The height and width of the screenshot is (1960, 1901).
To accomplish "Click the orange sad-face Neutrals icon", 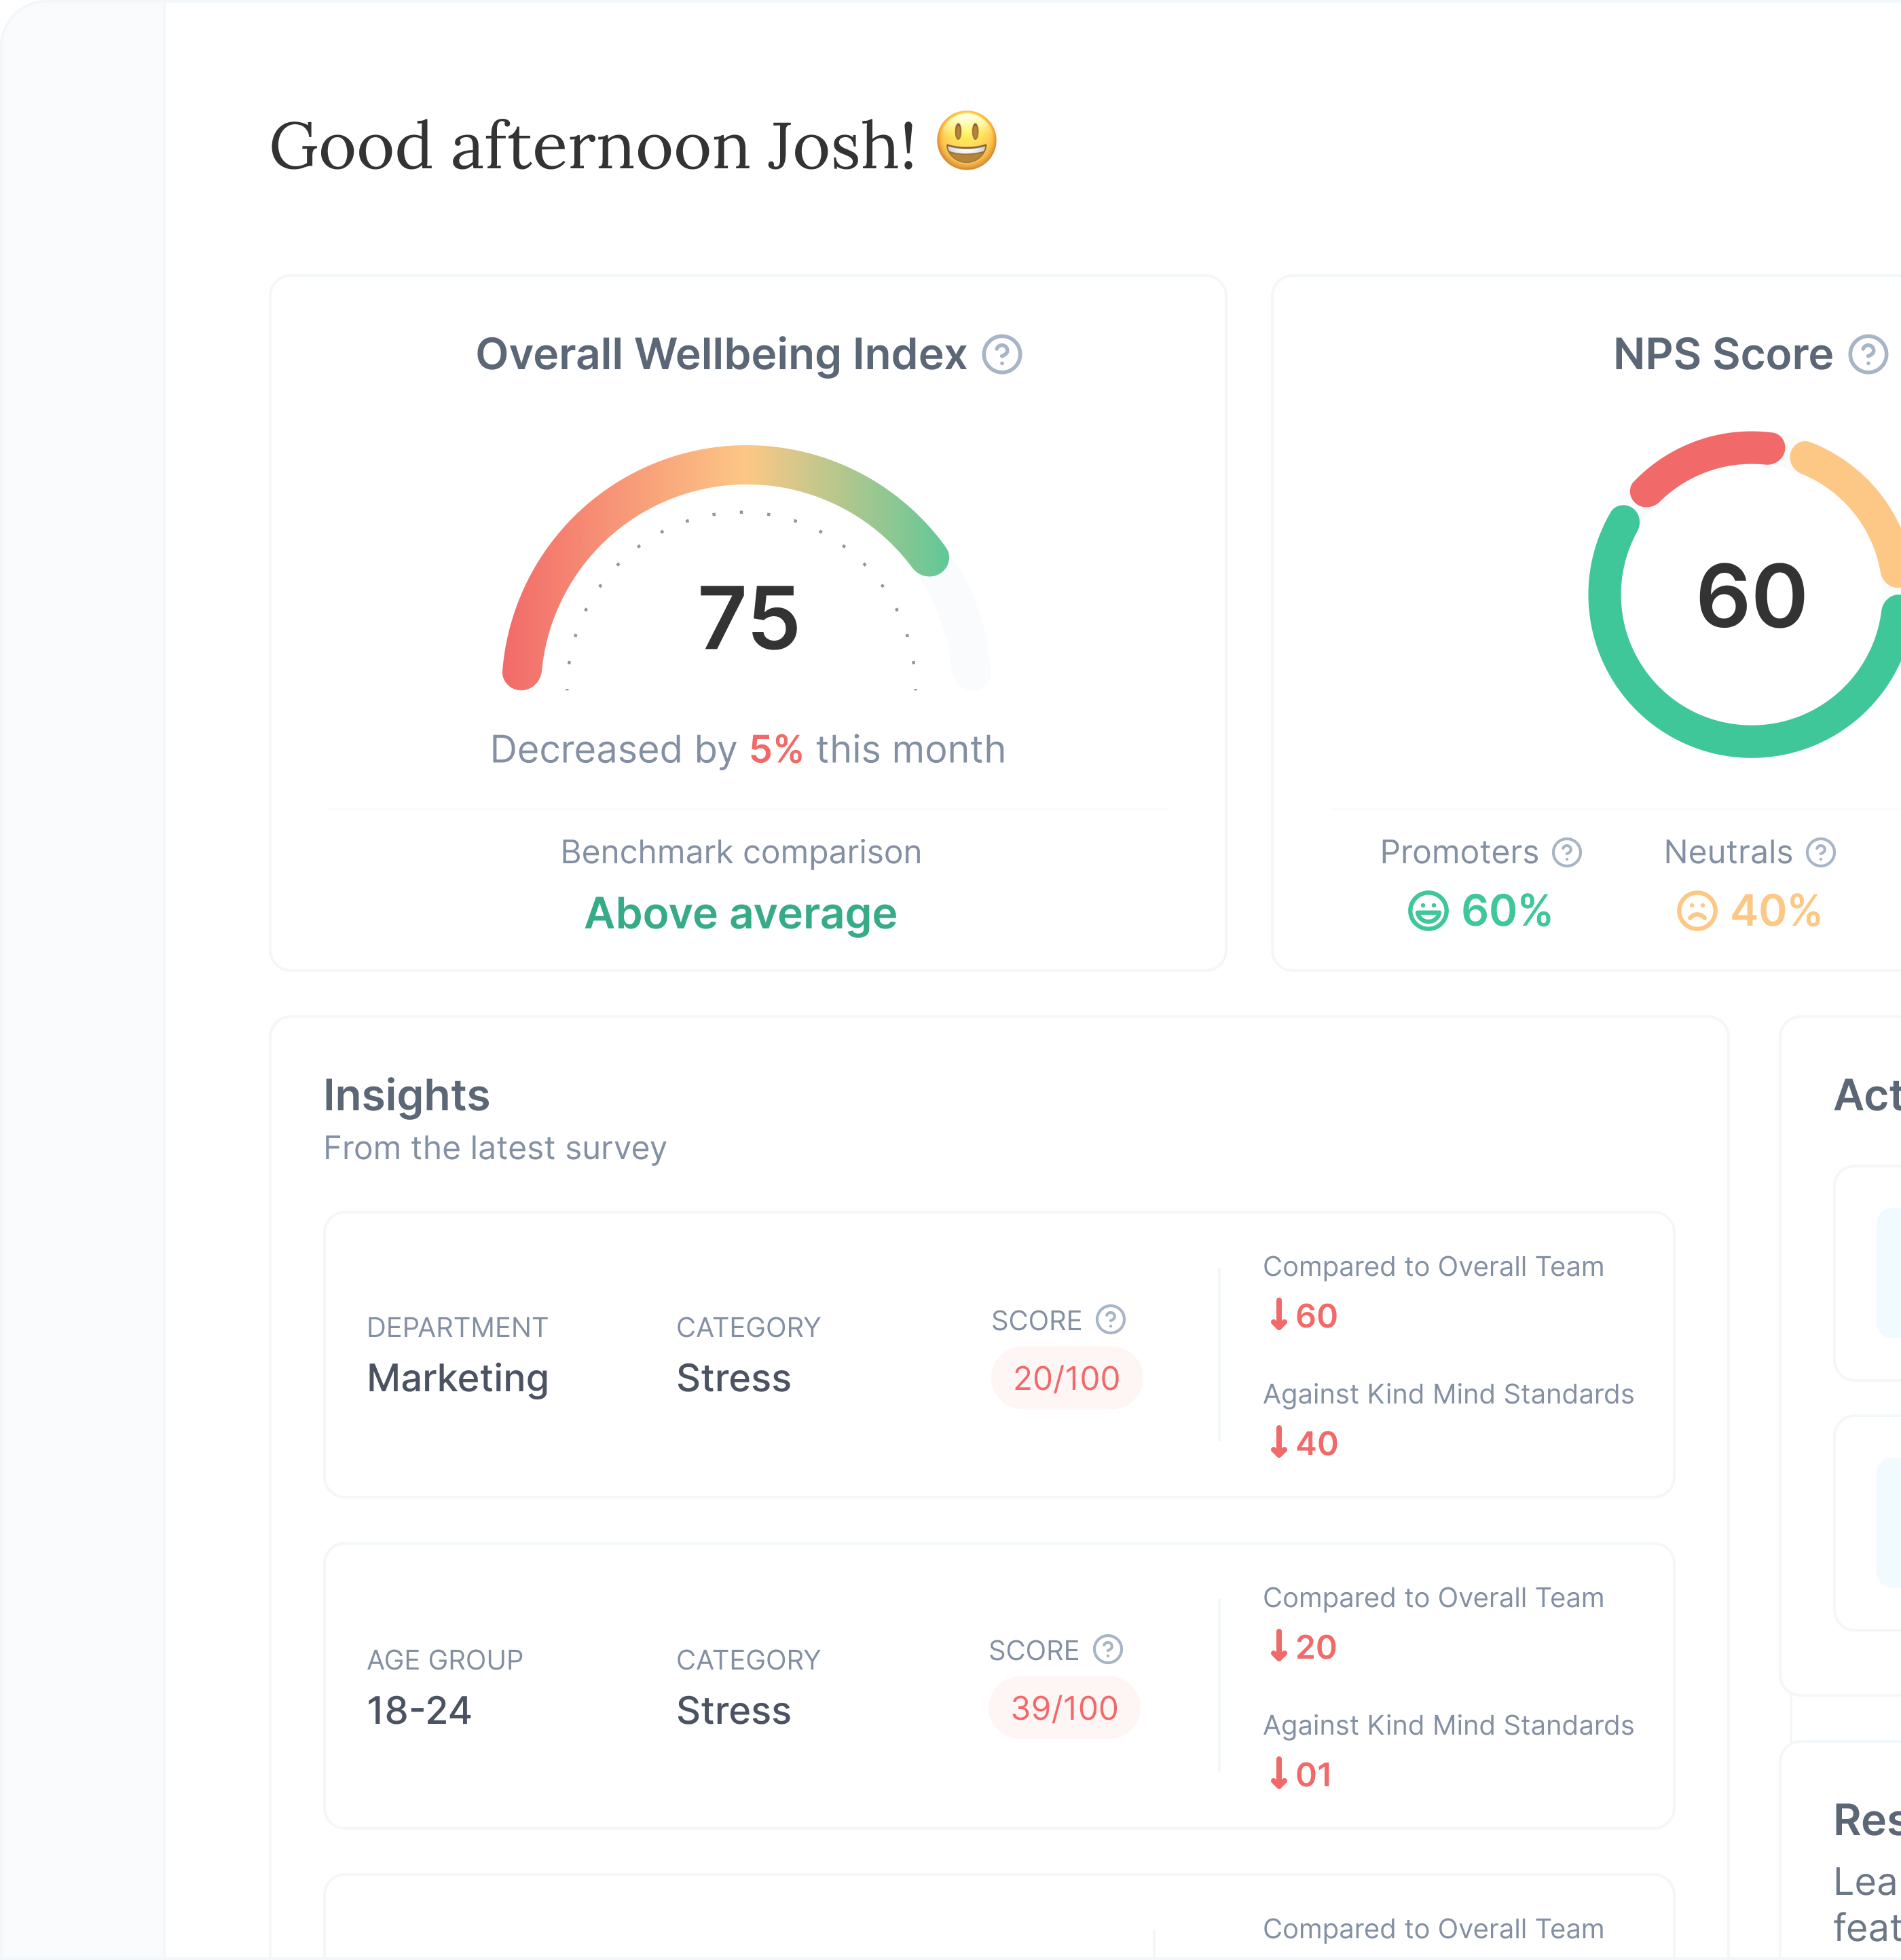I will tap(1697, 911).
